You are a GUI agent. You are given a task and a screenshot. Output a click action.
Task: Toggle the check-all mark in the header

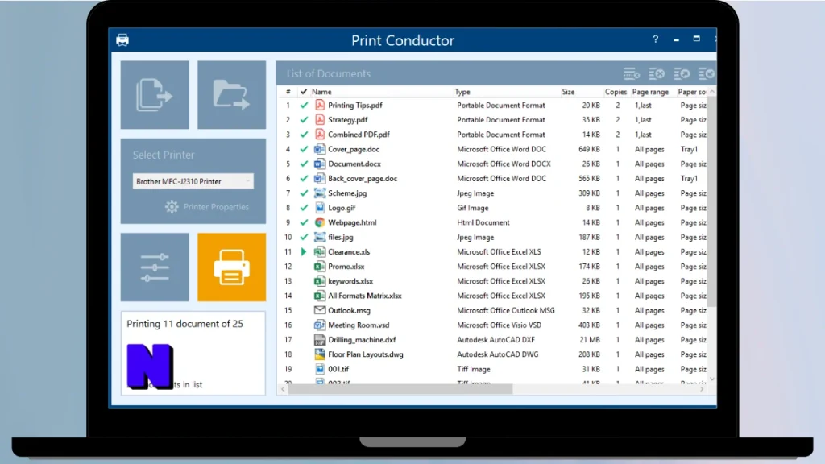(x=304, y=92)
